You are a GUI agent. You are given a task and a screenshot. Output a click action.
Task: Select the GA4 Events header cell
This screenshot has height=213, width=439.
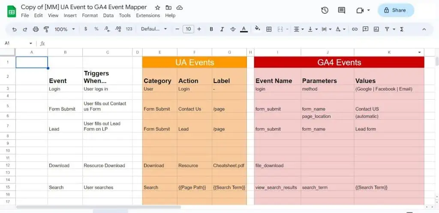pos(339,62)
